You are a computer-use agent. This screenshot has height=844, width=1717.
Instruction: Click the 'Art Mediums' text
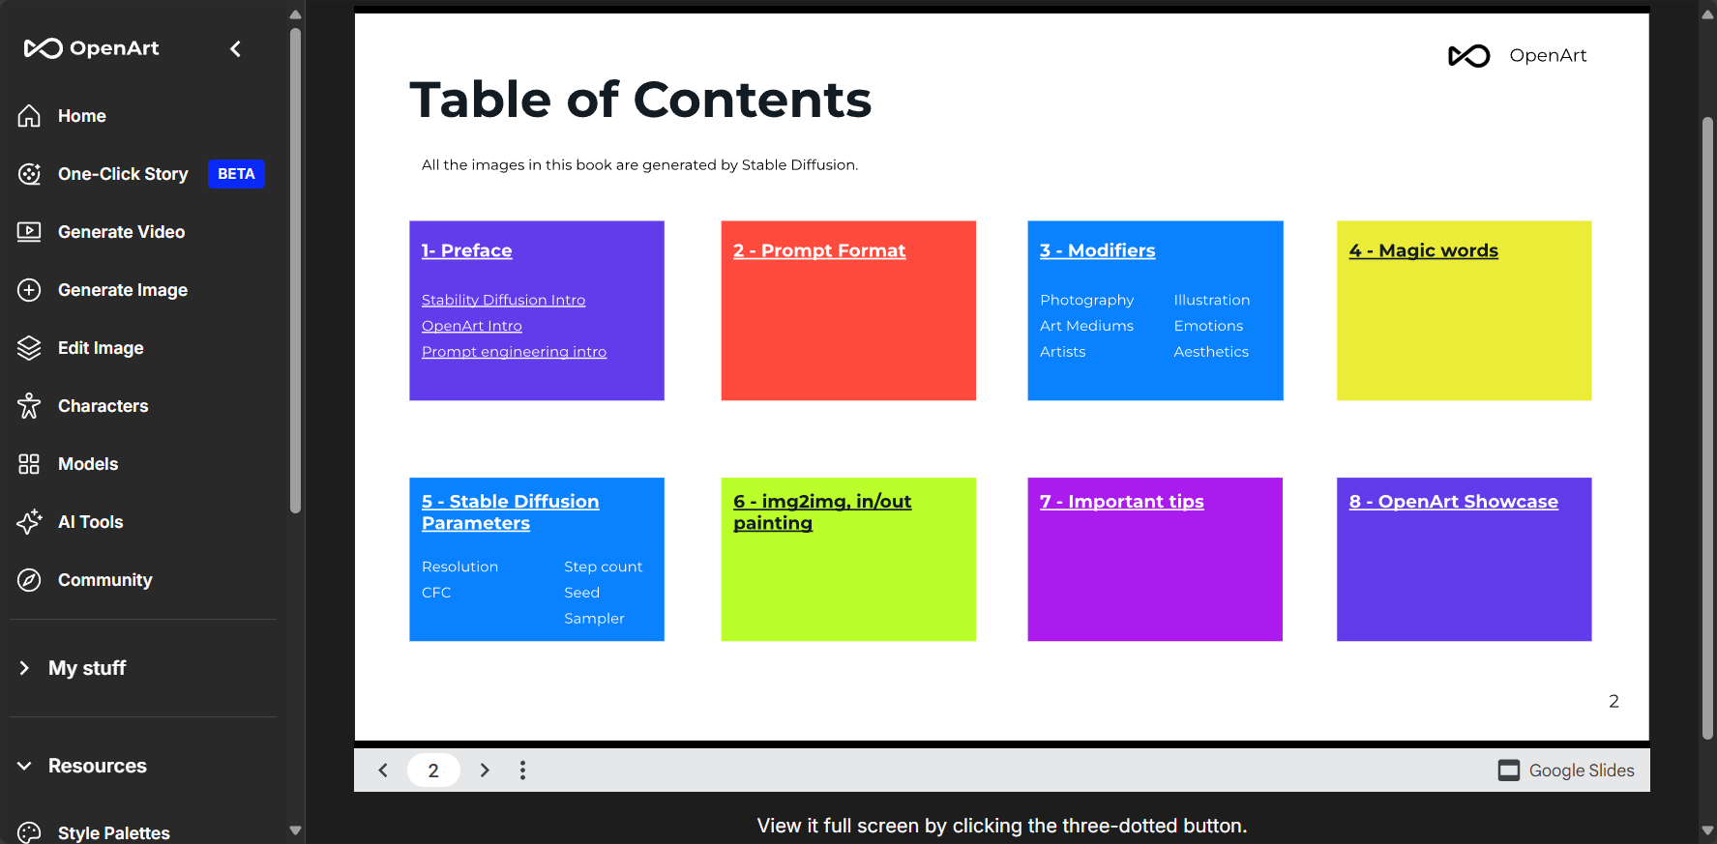(1086, 326)
